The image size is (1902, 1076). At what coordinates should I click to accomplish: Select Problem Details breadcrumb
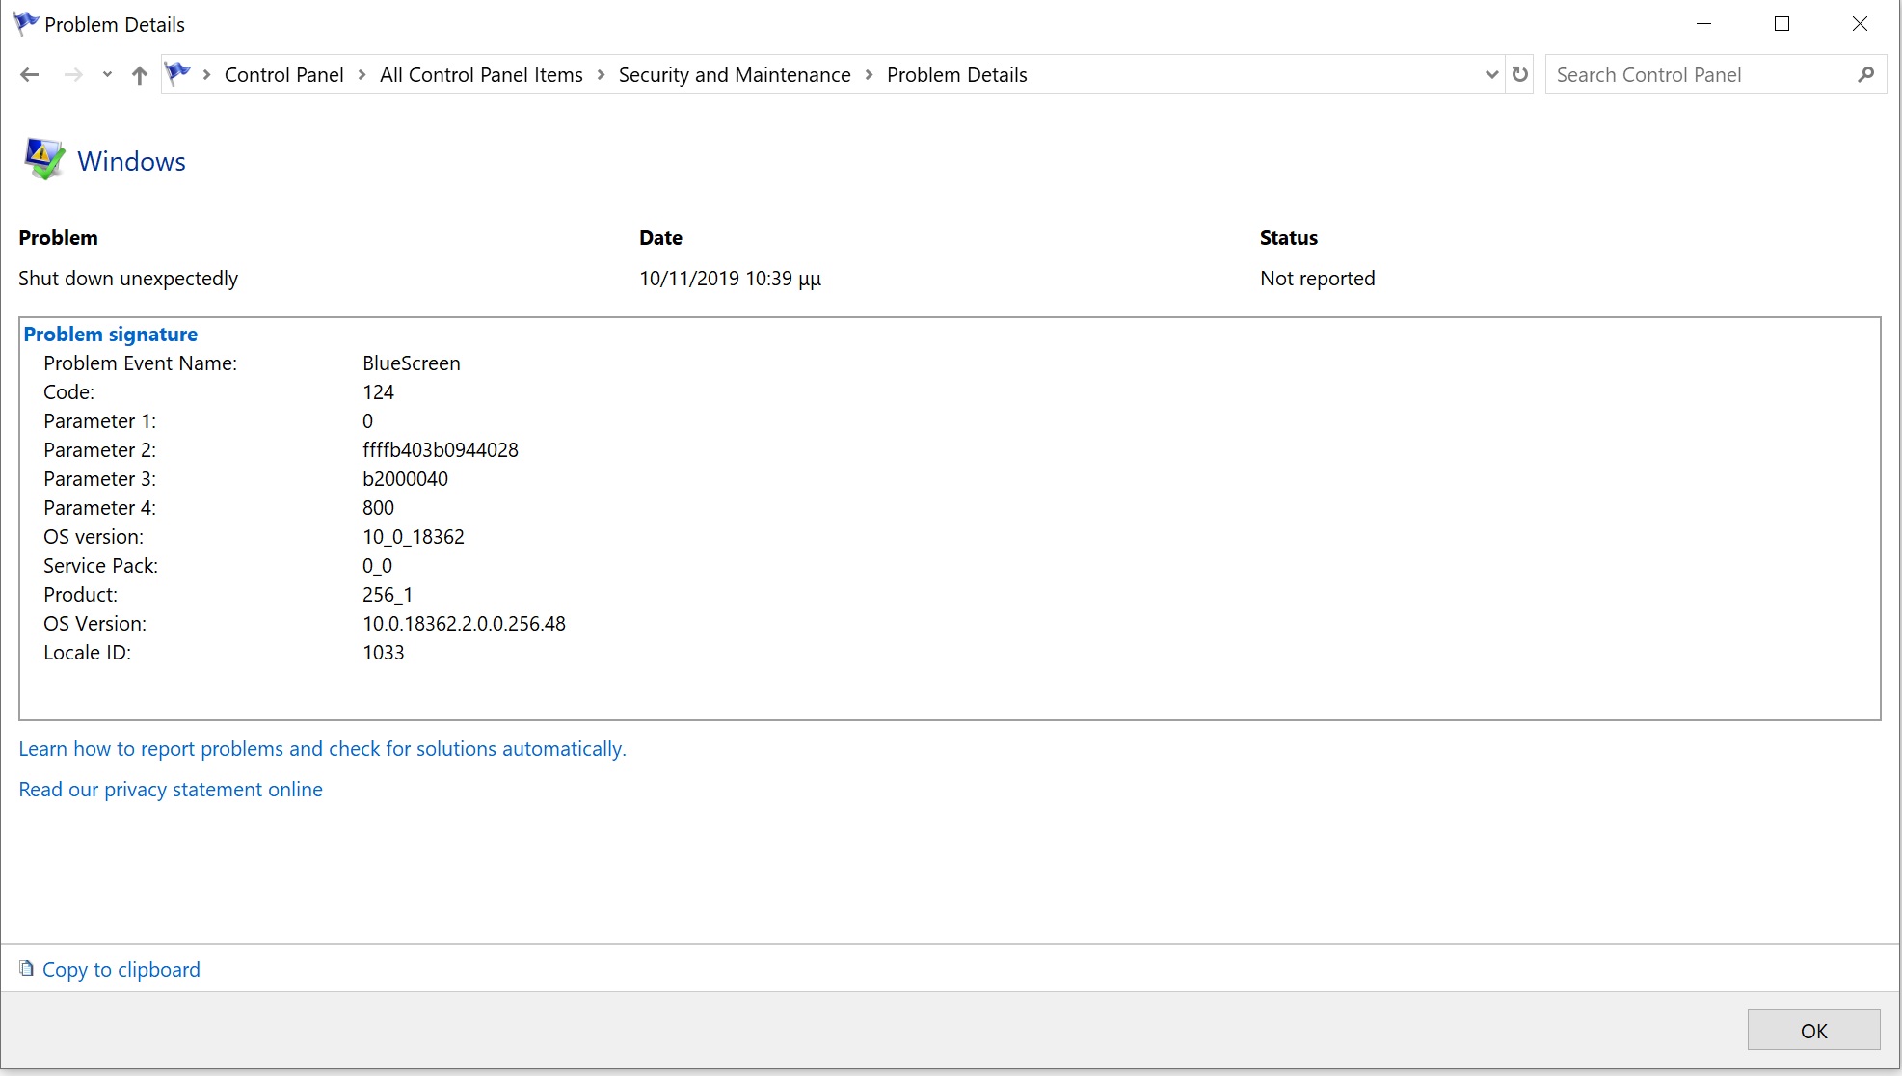tap(956, 75)
